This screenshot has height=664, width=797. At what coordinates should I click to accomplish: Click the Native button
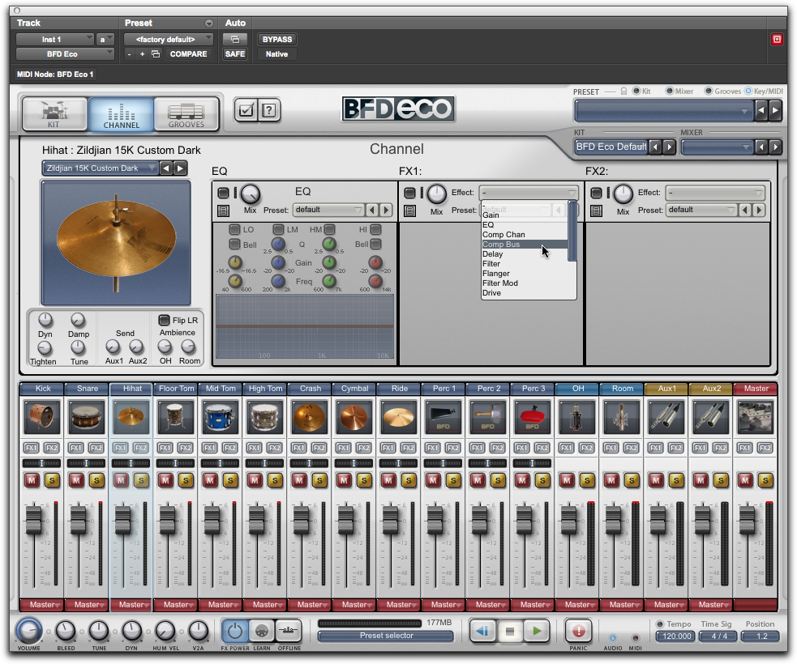(276, 53)
